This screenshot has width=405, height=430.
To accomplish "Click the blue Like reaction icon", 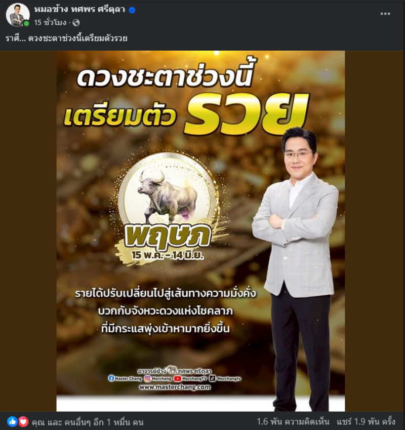I will click(x=12, y=421).
